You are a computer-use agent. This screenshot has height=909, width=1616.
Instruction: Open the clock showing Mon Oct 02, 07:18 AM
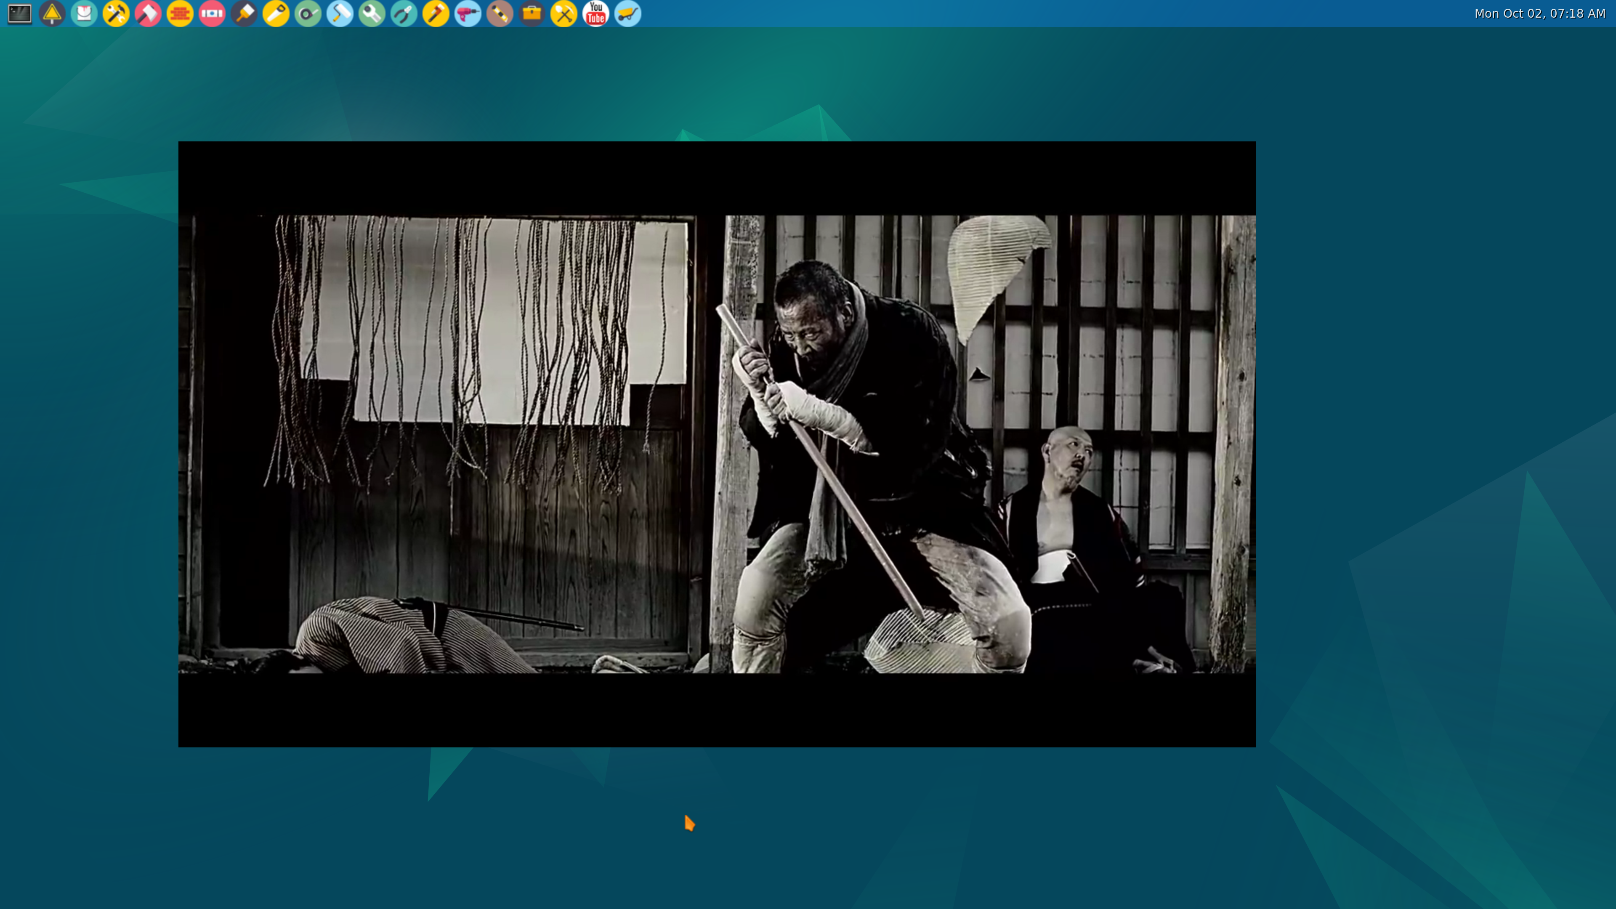click(x=1539, y=13)
